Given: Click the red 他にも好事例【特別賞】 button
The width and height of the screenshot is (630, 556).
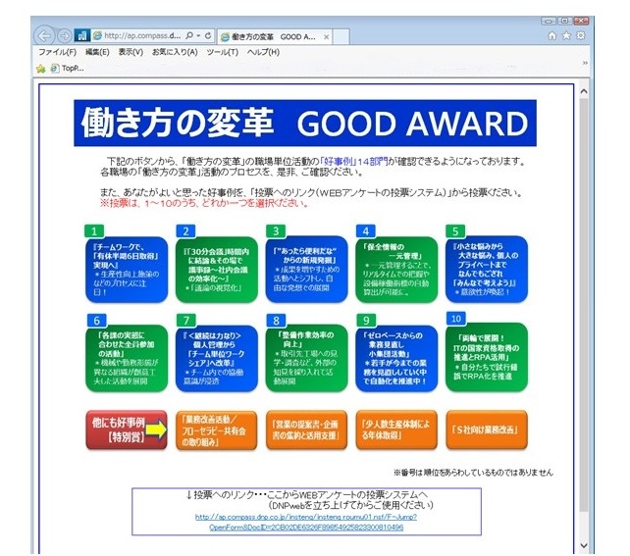Looking at the screenshot, I should [122, 429].
